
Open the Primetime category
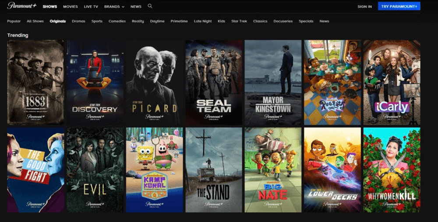[x=179, y=21]
